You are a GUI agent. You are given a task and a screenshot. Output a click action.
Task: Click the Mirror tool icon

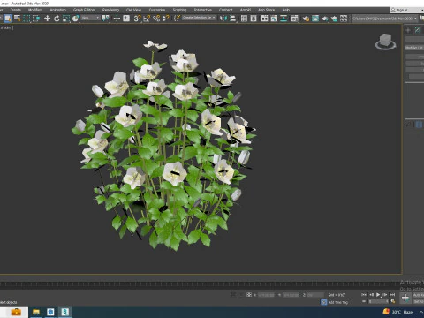(x=223, y=19)
